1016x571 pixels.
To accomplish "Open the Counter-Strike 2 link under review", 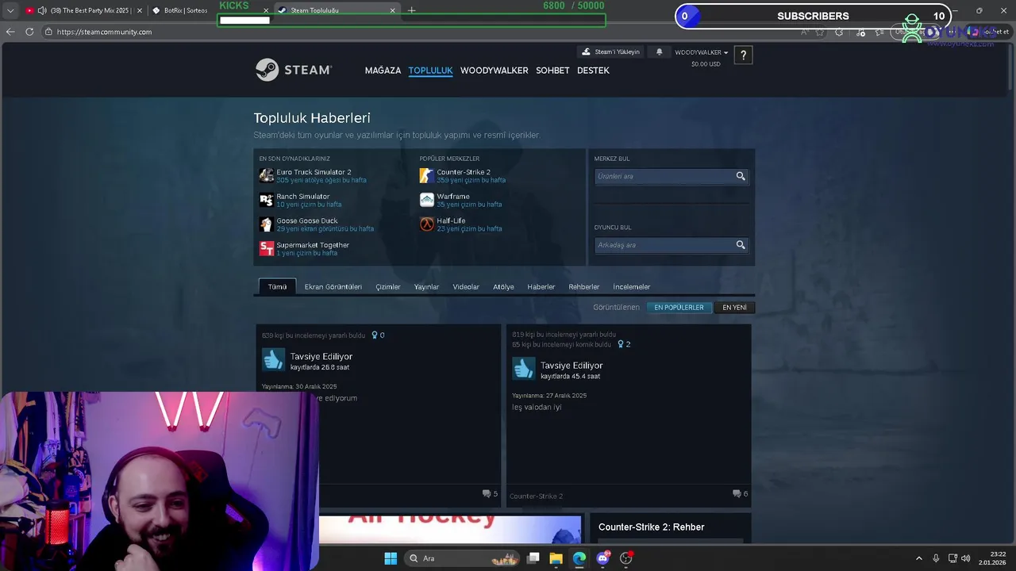I will pyautogui.click(x=536, y=496).
